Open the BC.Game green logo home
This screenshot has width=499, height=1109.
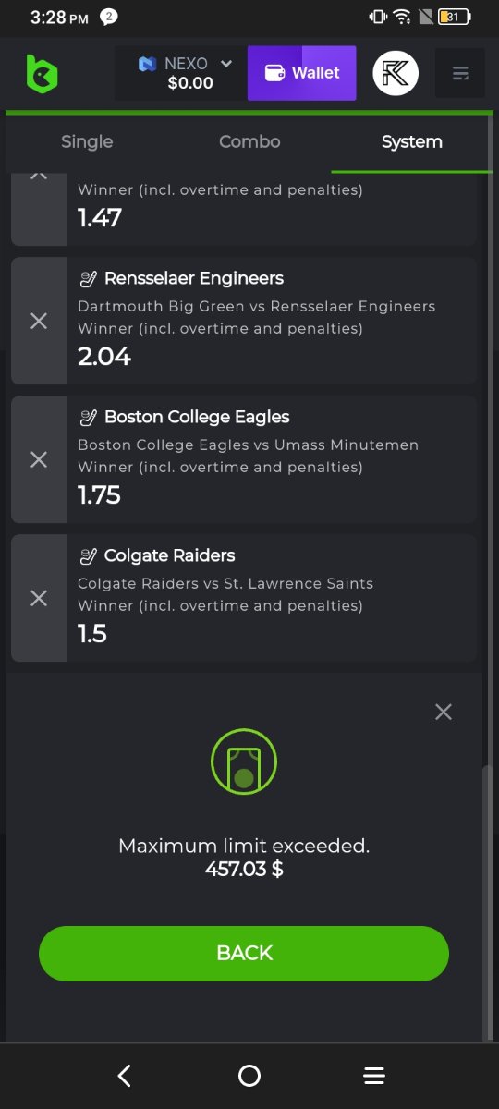pyautogui.click(x=42, y=74)
